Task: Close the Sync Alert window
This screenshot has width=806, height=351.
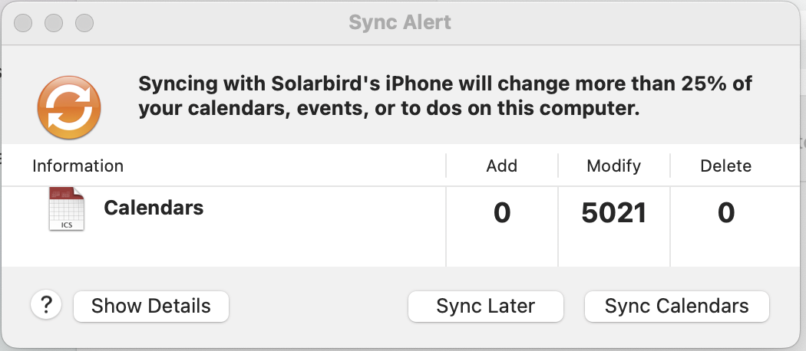Action: (23, 23)
